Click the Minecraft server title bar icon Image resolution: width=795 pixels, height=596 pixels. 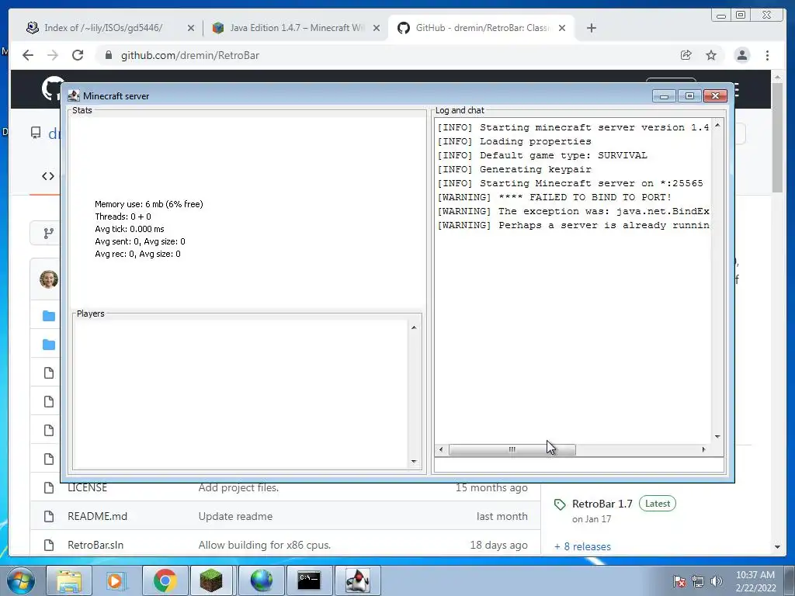coord(74,95)
